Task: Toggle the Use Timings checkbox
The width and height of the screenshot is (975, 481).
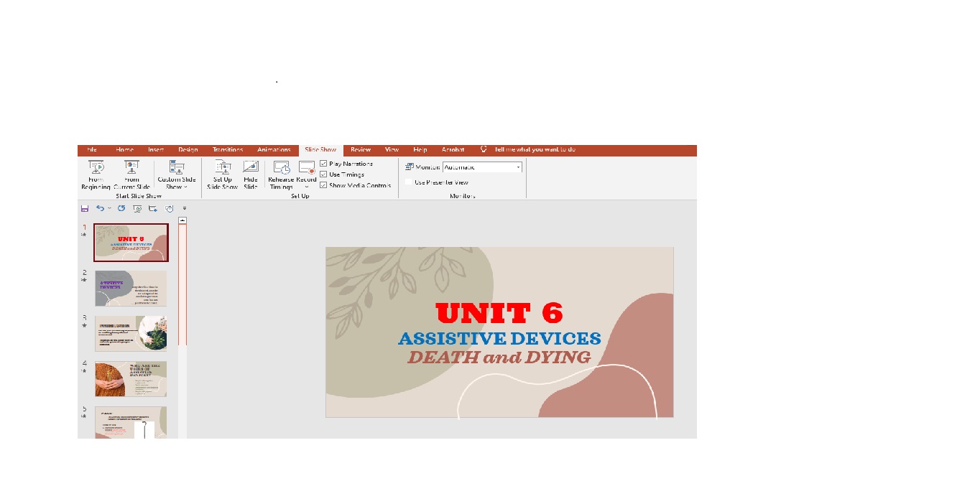Action: (x=323, y=174)
